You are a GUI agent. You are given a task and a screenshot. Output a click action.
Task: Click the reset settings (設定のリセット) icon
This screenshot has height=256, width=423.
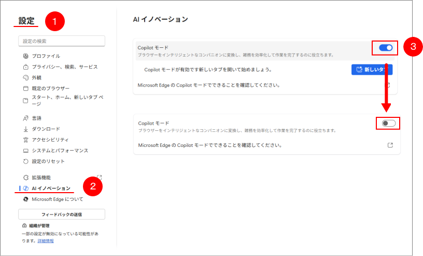25,161
